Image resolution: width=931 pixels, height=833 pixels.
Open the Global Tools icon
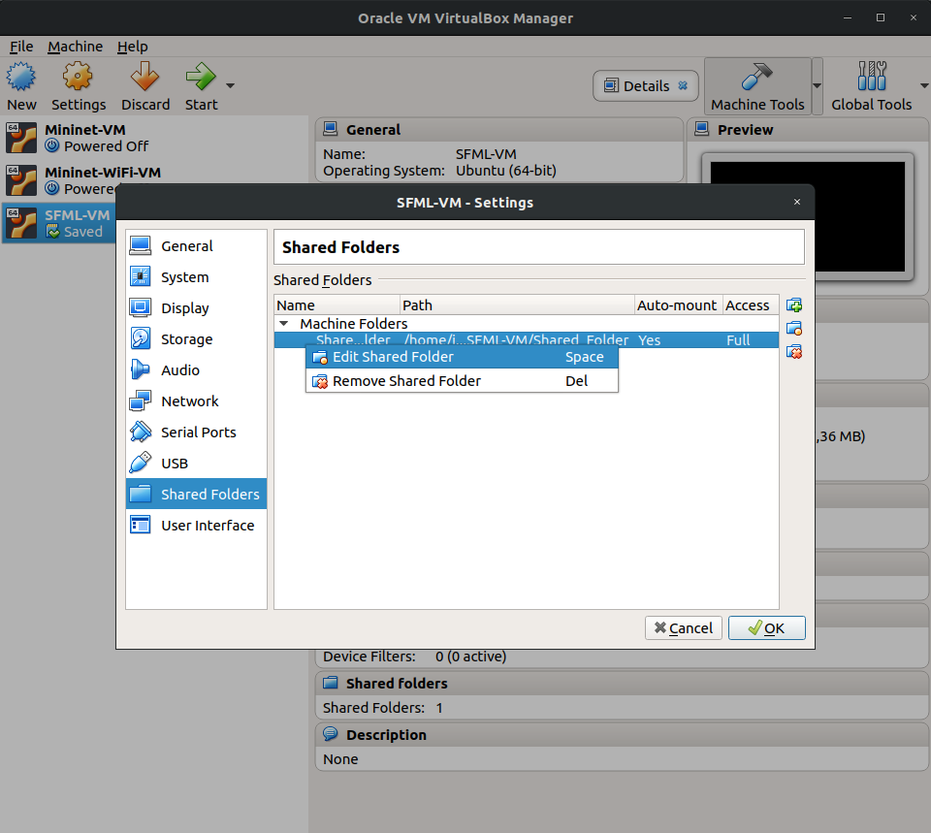pos(871,78)
